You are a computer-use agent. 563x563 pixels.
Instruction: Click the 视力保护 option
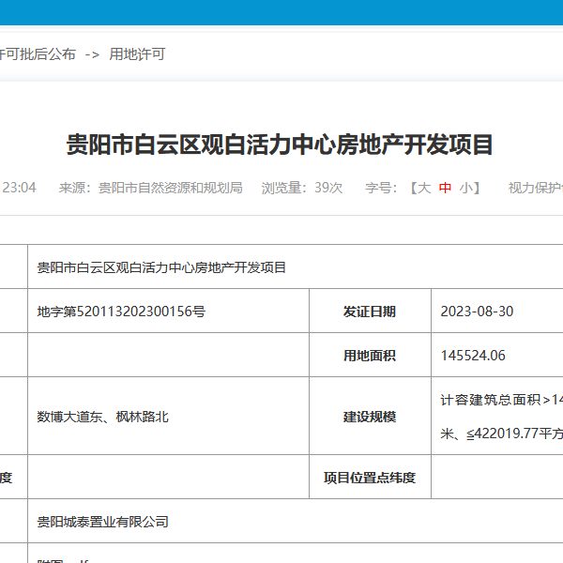pos(536,188)
